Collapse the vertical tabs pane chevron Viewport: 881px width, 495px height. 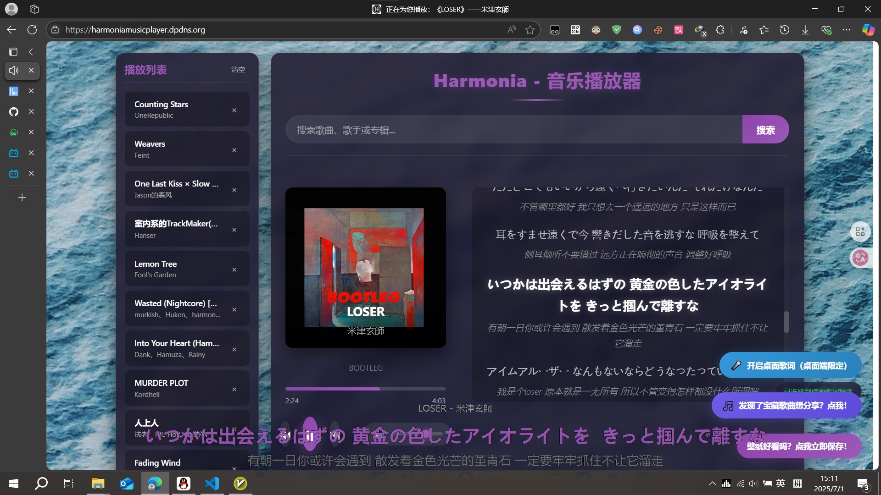pyautogui.click(x=31, y=52)
